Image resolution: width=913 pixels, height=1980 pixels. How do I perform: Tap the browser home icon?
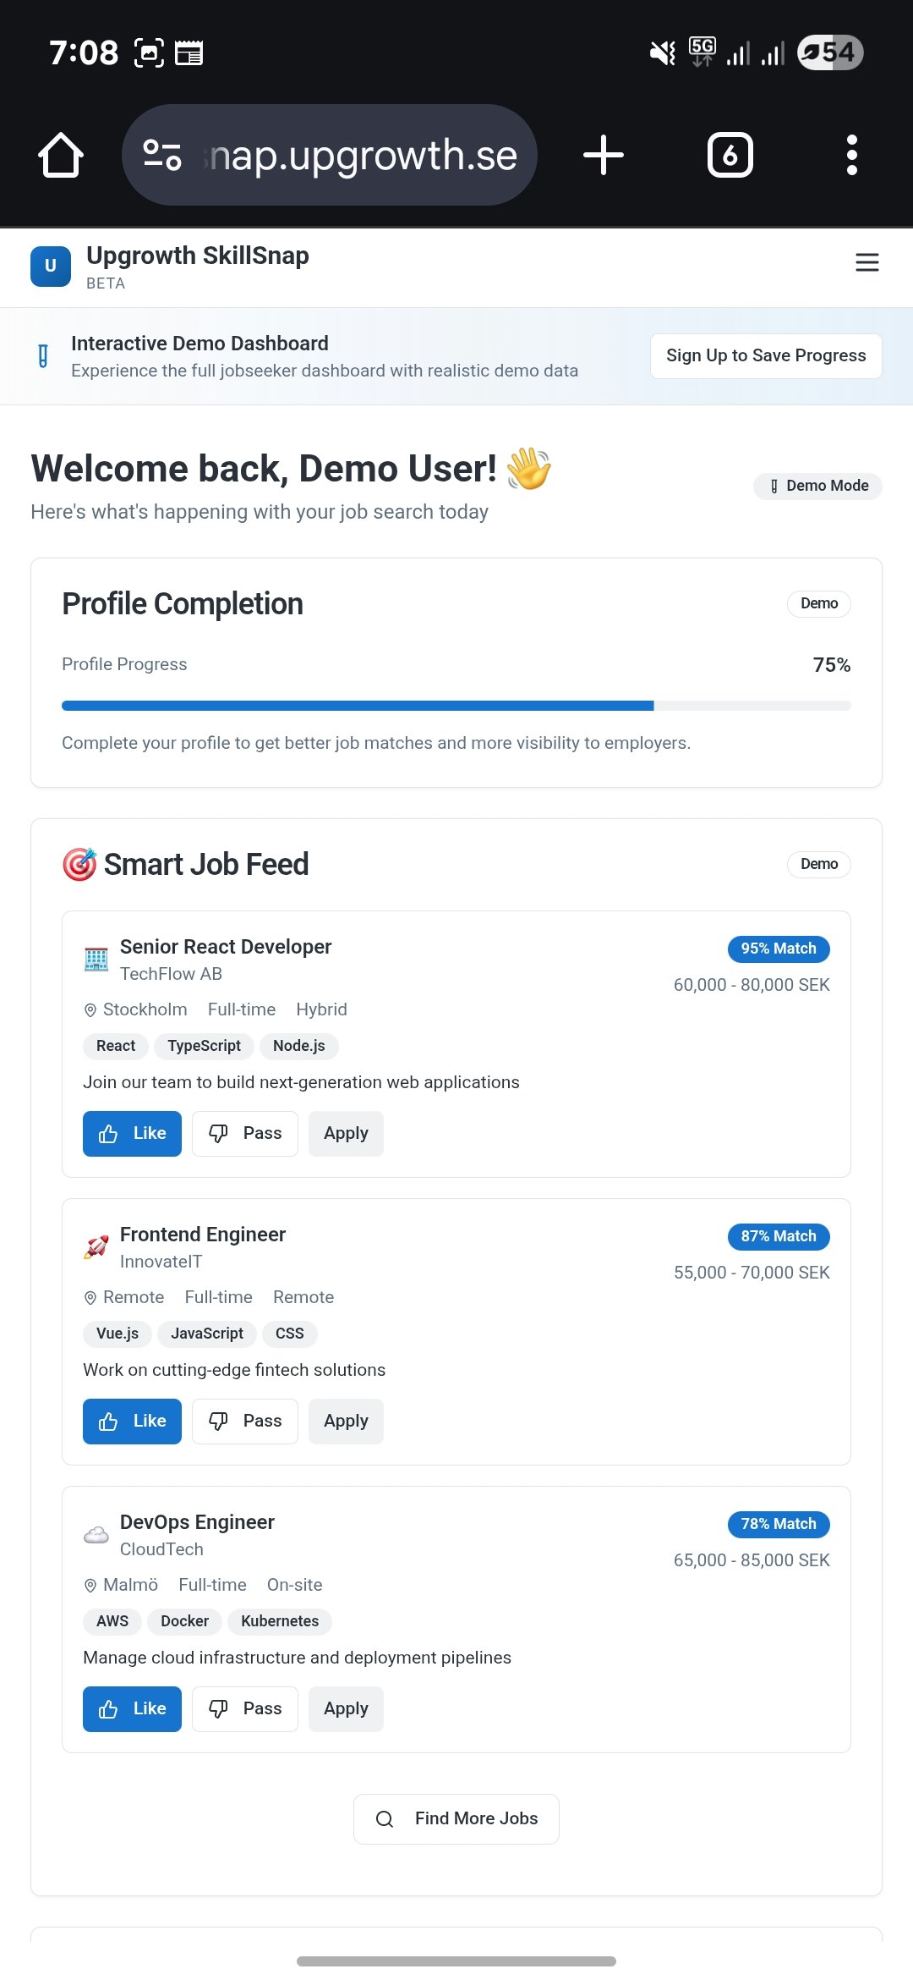click(x=61, y=155)
